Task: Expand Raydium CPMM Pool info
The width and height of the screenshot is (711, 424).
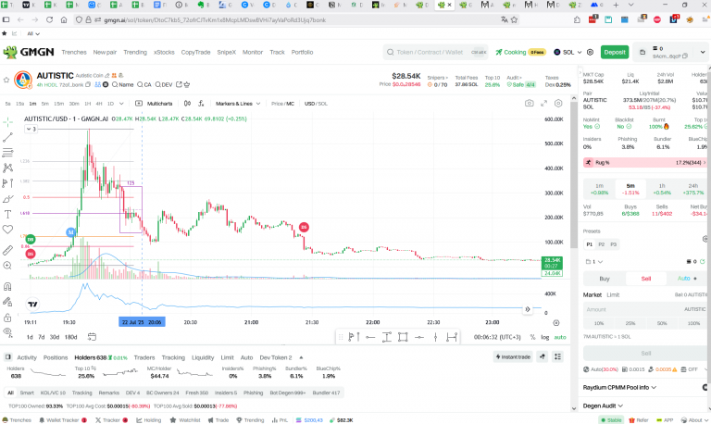Action: click(x=619, y=387)
